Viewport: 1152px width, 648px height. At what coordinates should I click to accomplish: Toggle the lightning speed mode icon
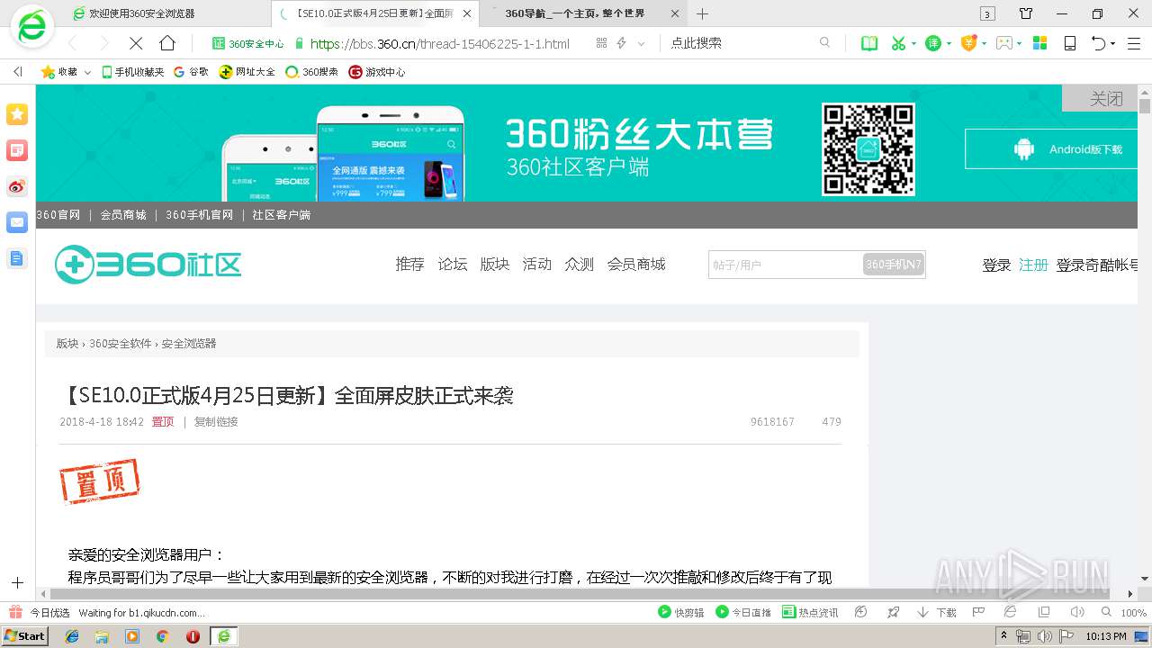(621, 43)
